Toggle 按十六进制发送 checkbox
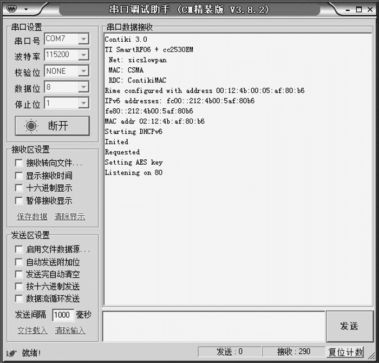Image resolution: width=379 pixels, height=363 pixels. pyautogui.click(x=19, y=286)
